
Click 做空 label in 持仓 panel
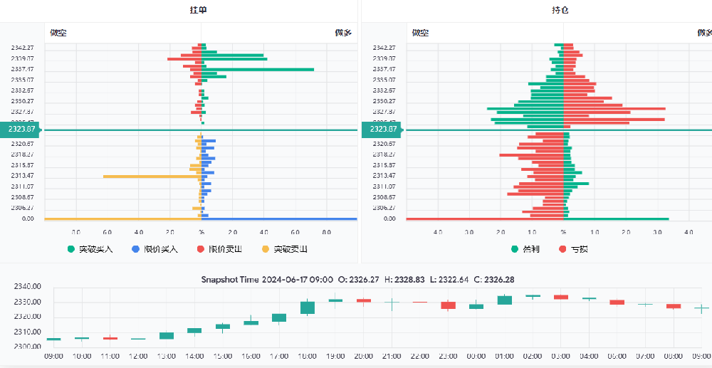click(421, 33)
